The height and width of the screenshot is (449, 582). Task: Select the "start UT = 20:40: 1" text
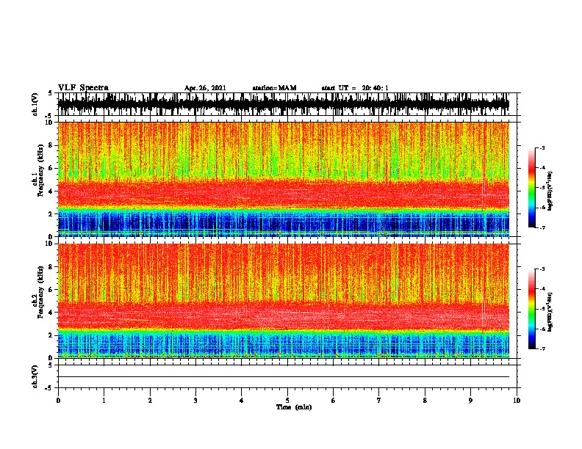[x=355, y=88]
